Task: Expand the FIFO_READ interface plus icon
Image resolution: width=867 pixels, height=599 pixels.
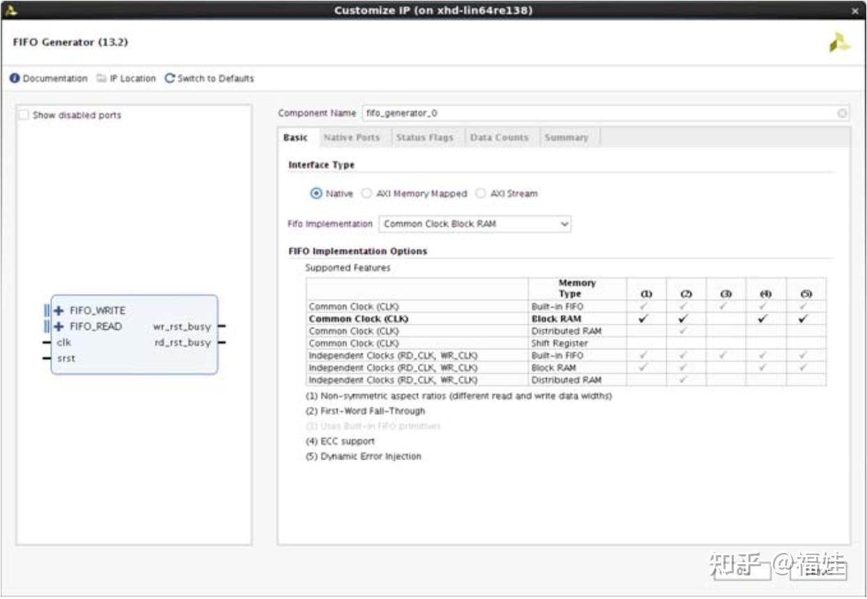Action: [x=59, y=326]
